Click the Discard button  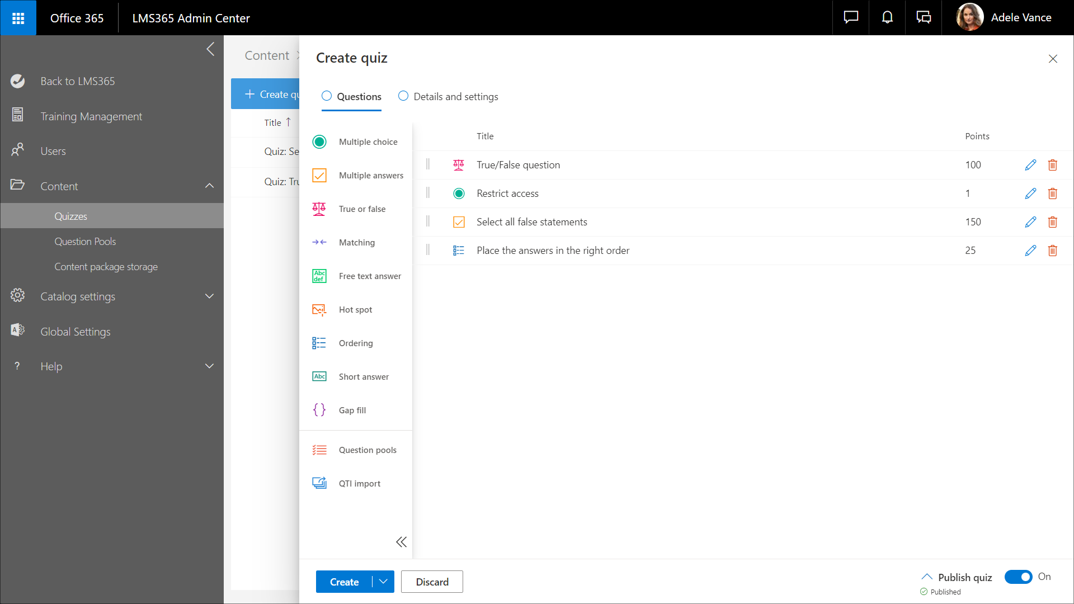[432, 582]
